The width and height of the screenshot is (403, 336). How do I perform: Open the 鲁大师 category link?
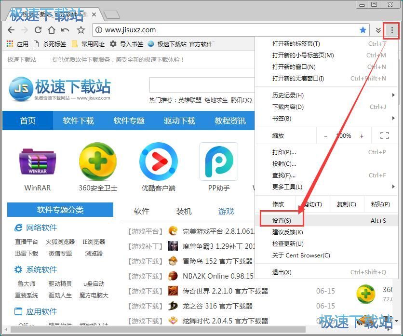click(27, 283)
